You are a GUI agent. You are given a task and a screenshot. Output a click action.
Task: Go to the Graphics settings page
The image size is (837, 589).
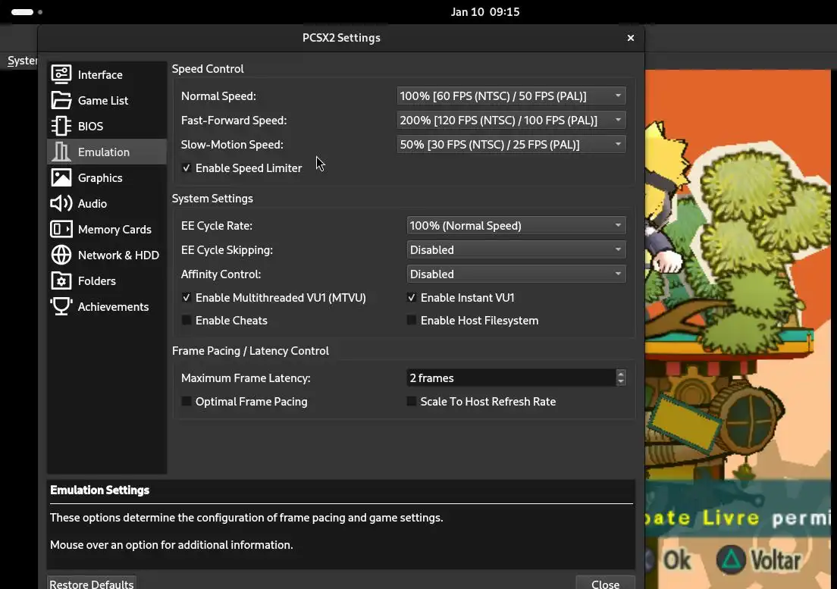point(107,177)
